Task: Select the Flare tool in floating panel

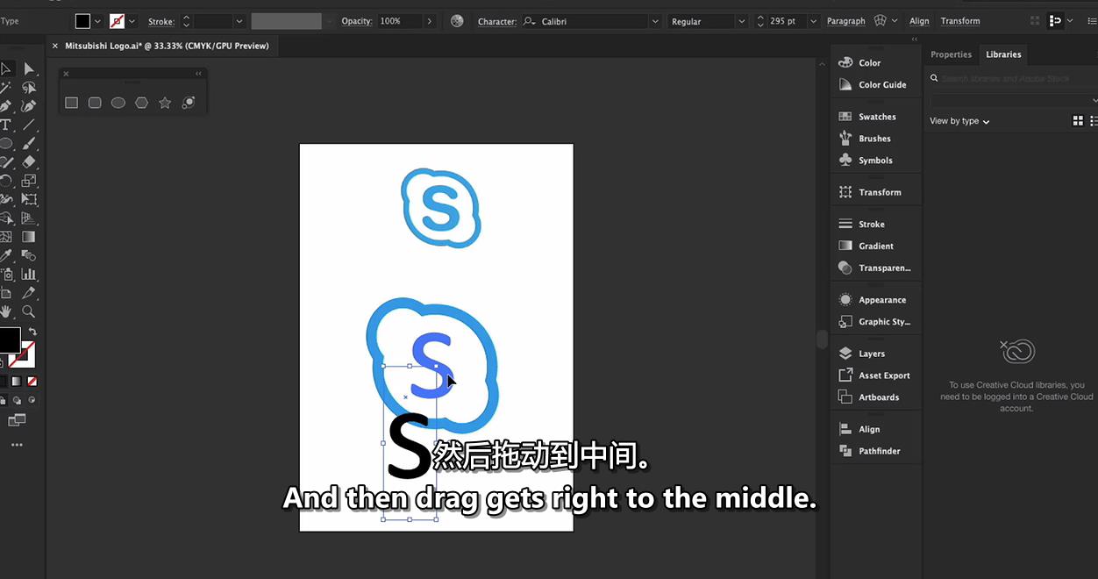Action: pos(188,103)
